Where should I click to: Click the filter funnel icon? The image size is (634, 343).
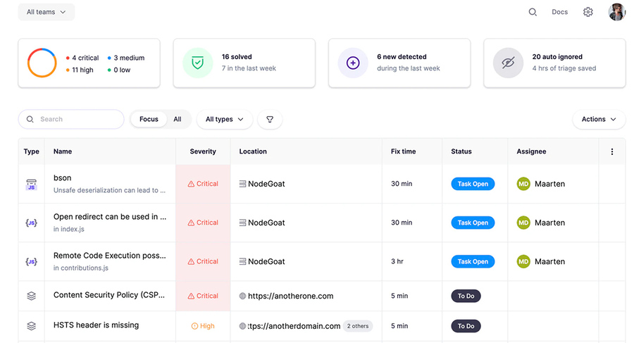tap(270, 120)
